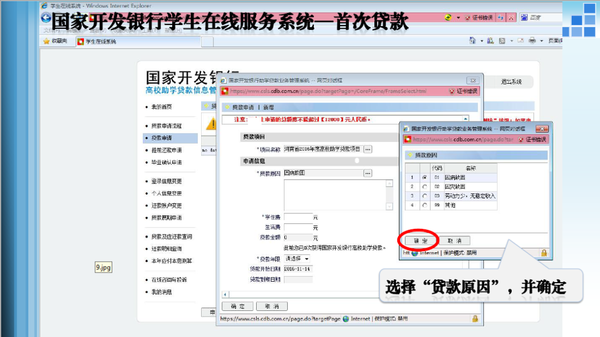Click the 贷款开始日期 field 2016-11-14

(298, 269)
